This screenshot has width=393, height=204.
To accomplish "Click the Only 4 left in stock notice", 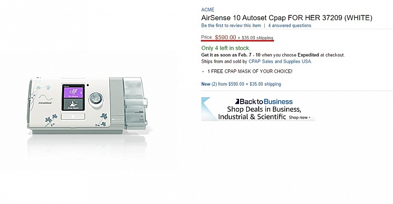I will click(226, 48).
